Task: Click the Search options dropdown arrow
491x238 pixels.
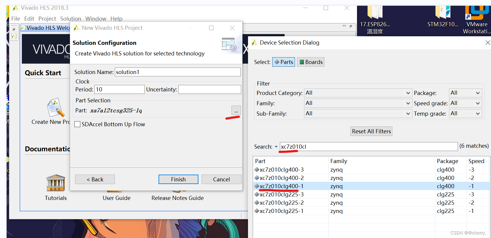Action: [x=276, y=147]
